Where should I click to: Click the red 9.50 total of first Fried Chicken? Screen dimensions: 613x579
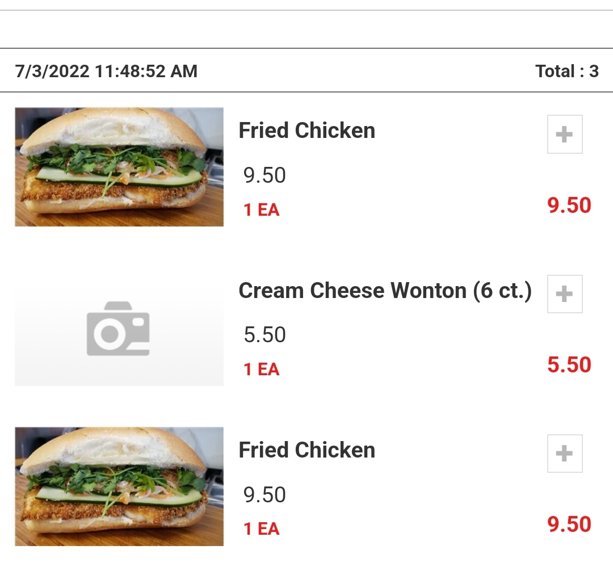[569, 205]
